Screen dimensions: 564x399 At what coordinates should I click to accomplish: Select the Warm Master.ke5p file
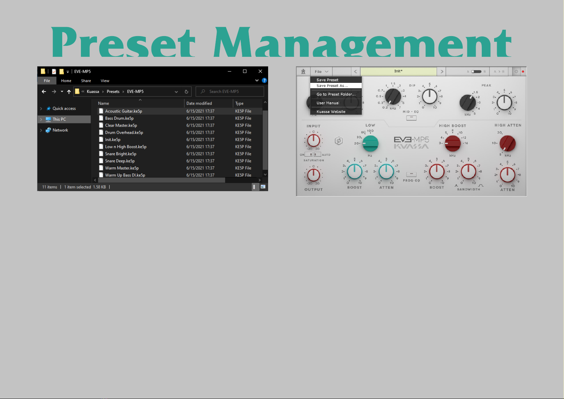click(x=122, y=168)
